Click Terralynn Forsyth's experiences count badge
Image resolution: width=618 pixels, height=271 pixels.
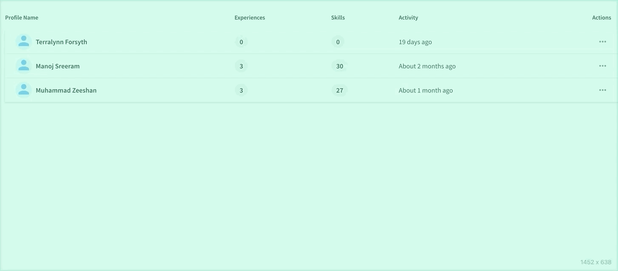click(241, 42)
